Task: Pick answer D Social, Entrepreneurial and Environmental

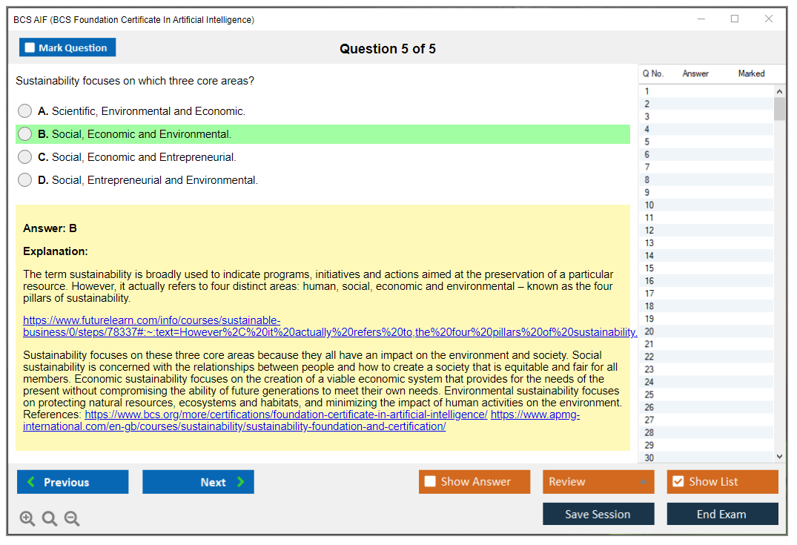Action: click(x=25, y=180)
